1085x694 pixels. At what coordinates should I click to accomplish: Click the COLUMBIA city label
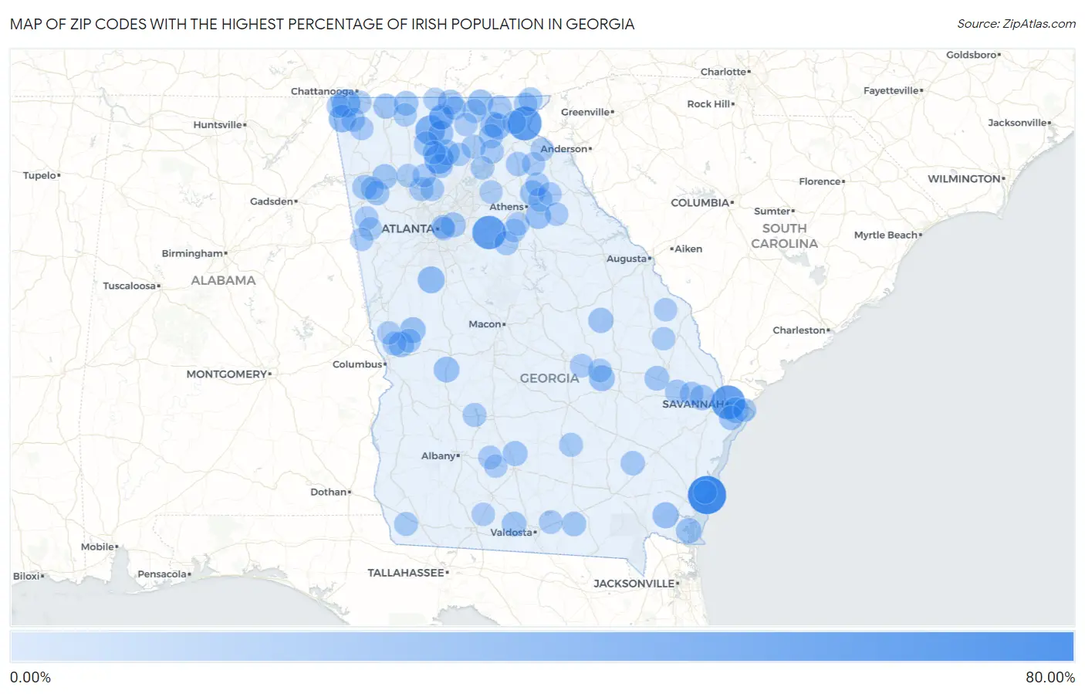pyautogui.click(x=700, y=203)
